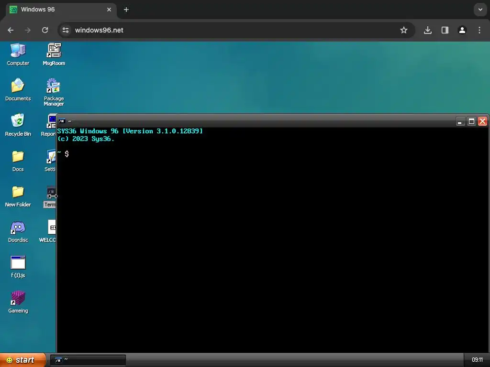Toggle the browser side panel
This screenshot has width=490, height=367.
click(x=445, y=30)
